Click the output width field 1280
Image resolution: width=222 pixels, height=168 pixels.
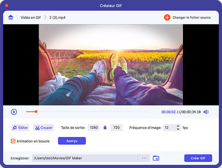[94, 128]
